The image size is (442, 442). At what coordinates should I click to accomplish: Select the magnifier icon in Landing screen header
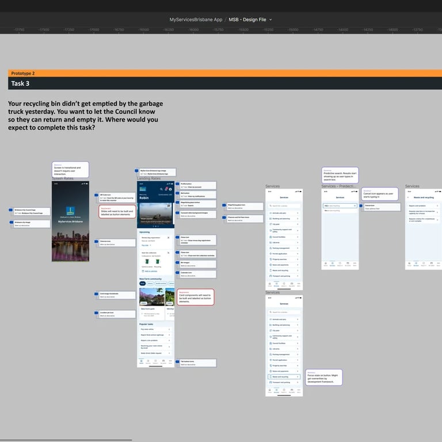coord(161,189)
